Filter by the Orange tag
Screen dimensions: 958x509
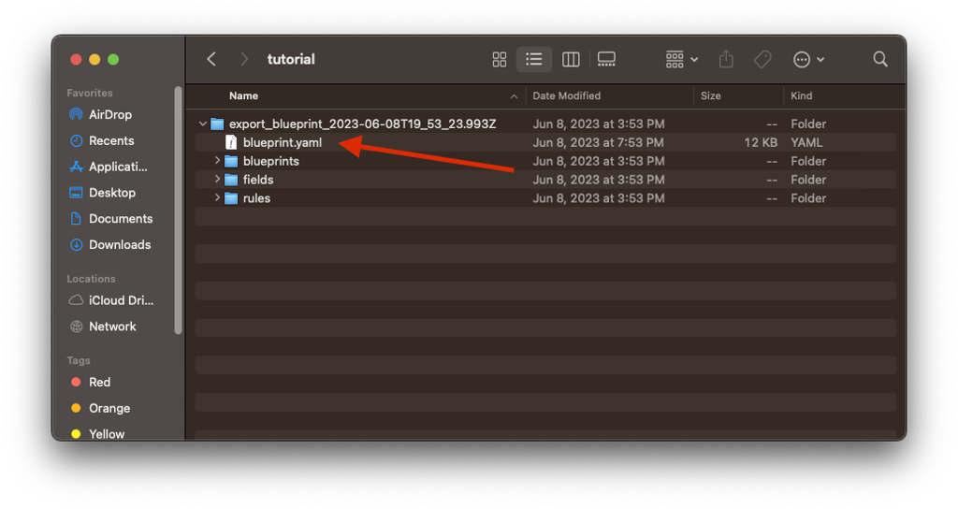click(x=109, y=408)
